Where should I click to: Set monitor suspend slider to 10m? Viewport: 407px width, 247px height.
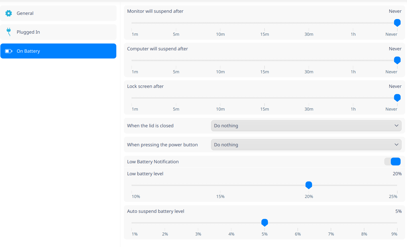220,23
